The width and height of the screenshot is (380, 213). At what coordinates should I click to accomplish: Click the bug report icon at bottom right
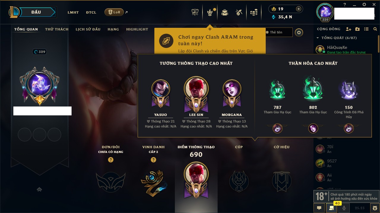click(x=375, y=208)
